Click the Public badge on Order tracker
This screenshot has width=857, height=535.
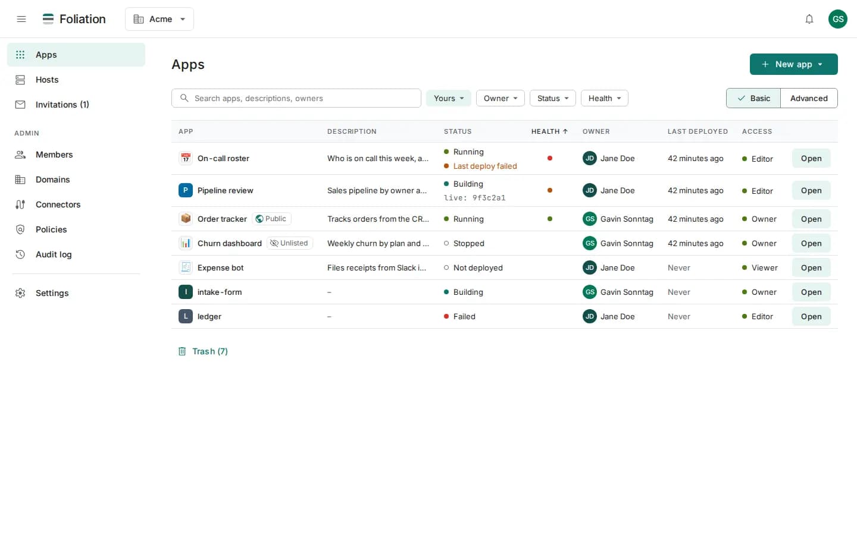pyautogui.click(x=271, y=219)
